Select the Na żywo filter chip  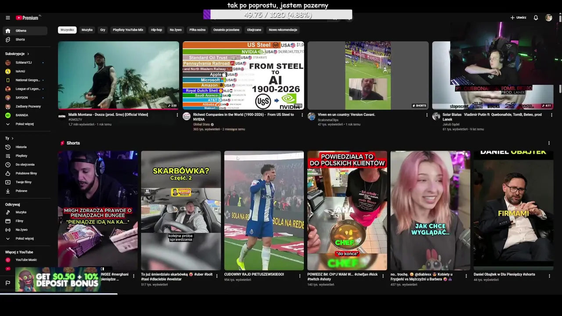pos(176,30)
